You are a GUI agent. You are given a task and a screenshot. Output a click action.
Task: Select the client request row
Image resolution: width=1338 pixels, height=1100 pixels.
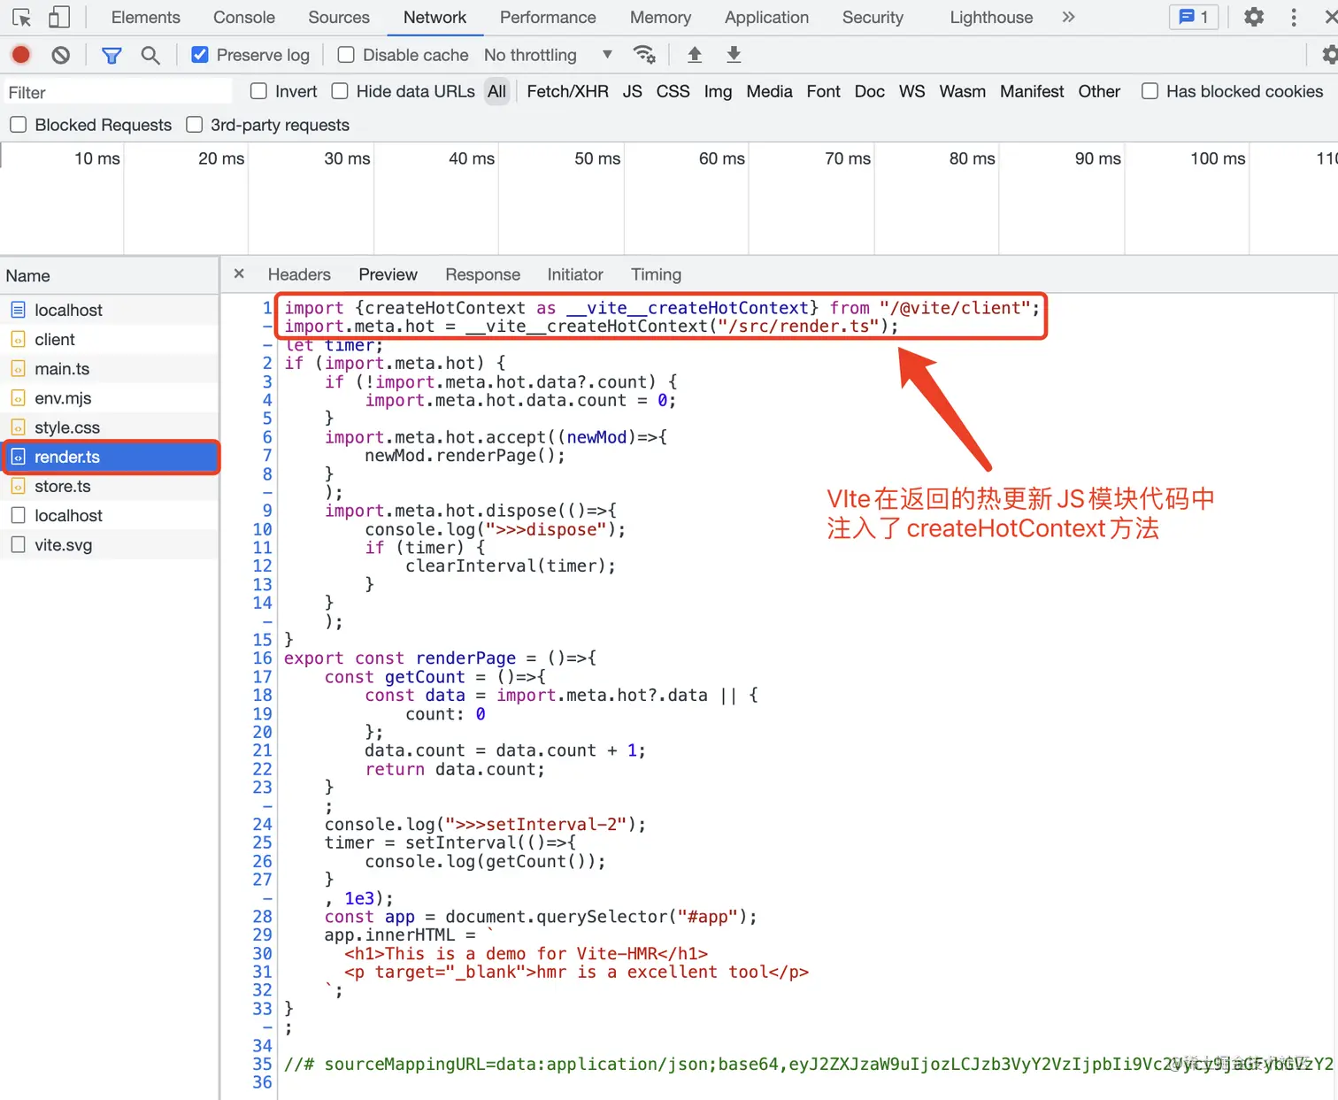tap(109, 339)
